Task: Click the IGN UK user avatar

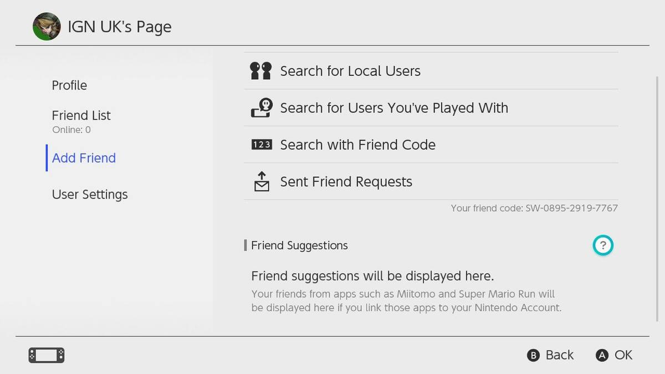Action: coord(47,27)
